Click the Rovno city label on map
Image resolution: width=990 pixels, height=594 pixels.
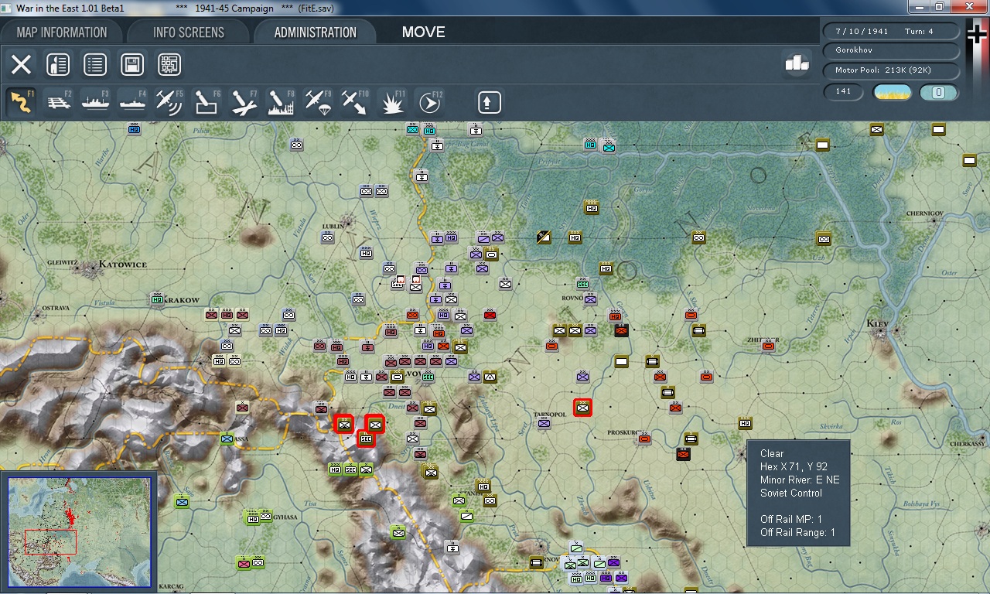[572, 298]
